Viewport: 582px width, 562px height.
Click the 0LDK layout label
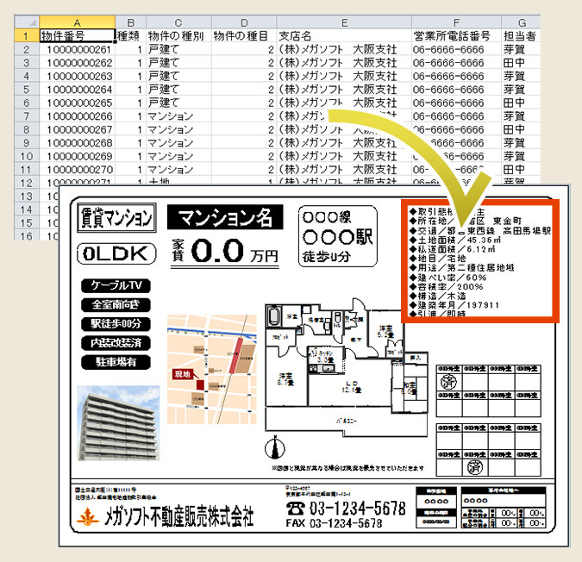tap(116, 253)
